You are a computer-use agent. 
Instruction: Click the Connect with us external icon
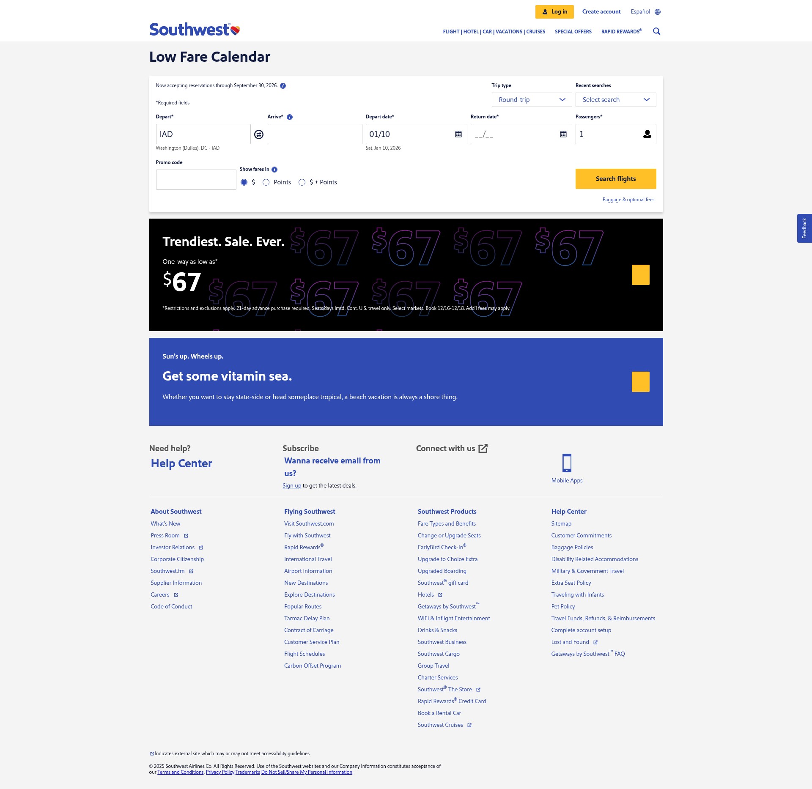tap(483, 449)
